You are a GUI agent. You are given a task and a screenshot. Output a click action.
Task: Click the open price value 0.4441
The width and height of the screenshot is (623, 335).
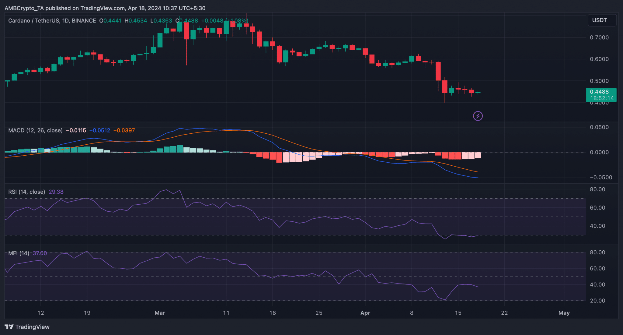112,21
